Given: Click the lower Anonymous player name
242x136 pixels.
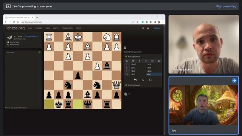Looking at the screenshot, I should [134, 85].
